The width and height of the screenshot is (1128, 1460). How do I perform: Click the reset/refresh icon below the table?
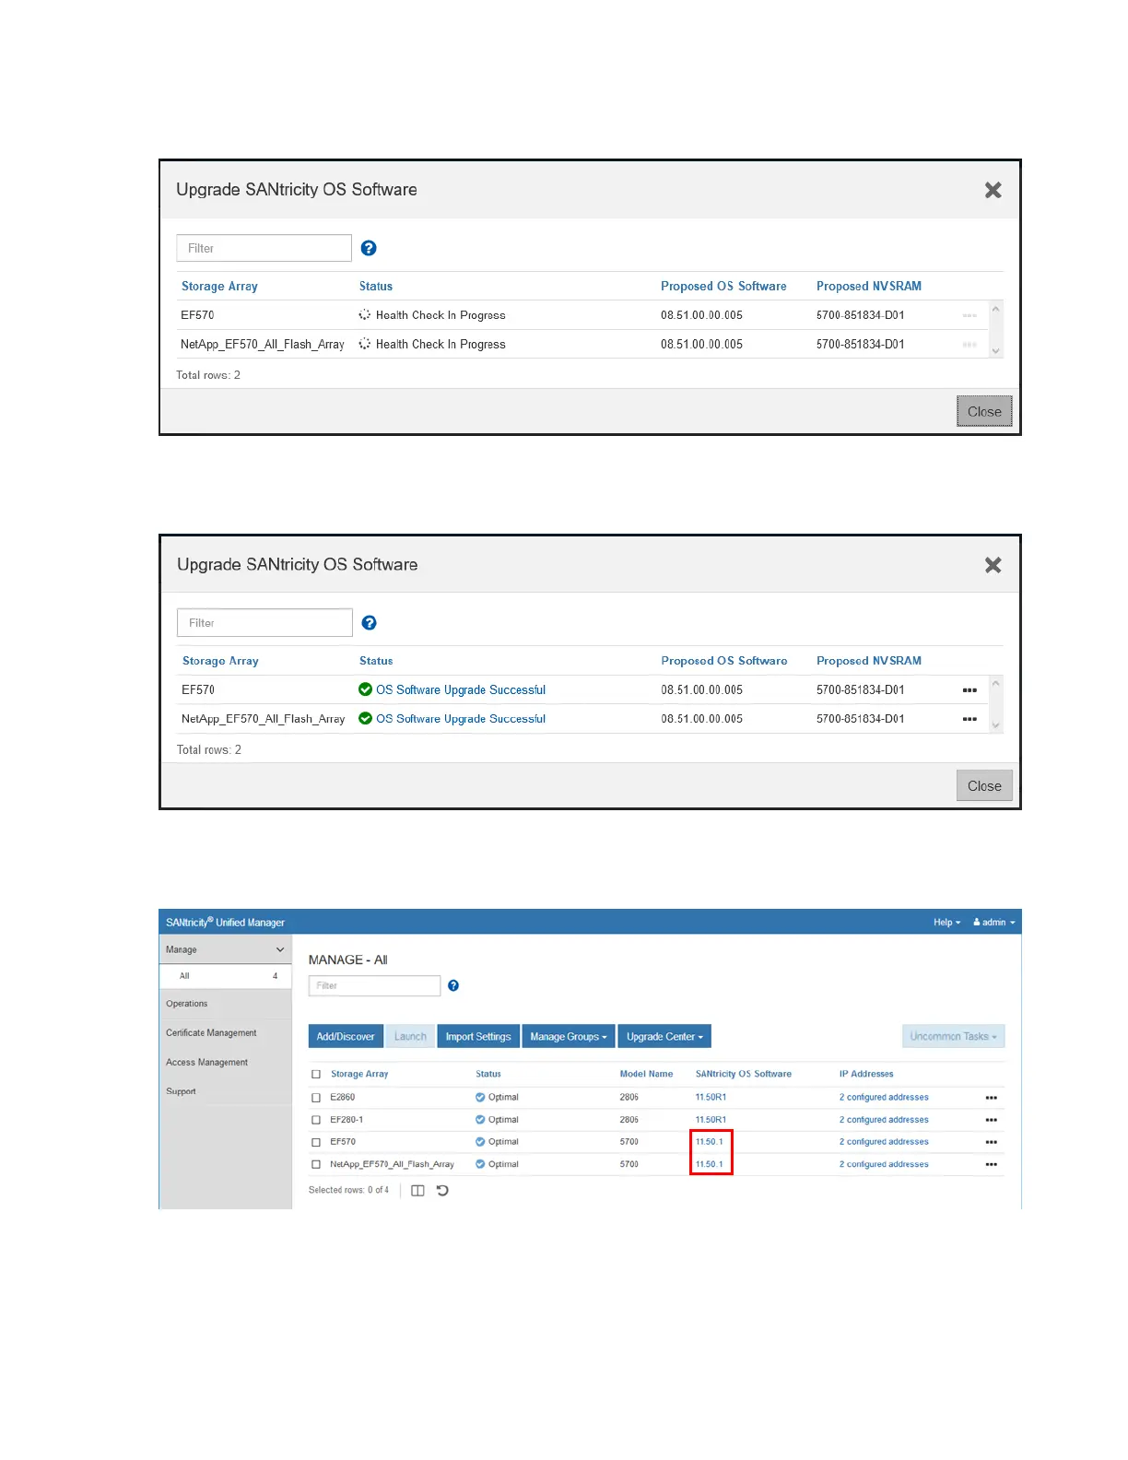point(442,1191)
